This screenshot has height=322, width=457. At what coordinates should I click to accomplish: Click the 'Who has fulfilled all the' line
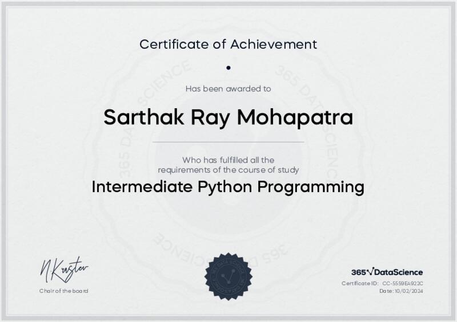(x=228, y=160)
